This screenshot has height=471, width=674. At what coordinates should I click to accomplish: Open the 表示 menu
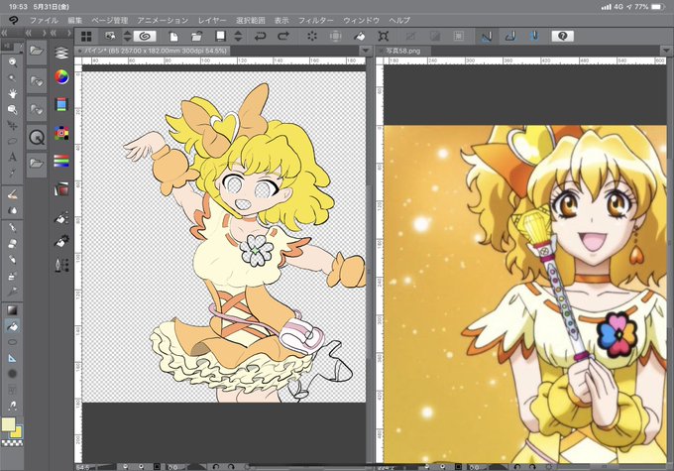point(281,20)
